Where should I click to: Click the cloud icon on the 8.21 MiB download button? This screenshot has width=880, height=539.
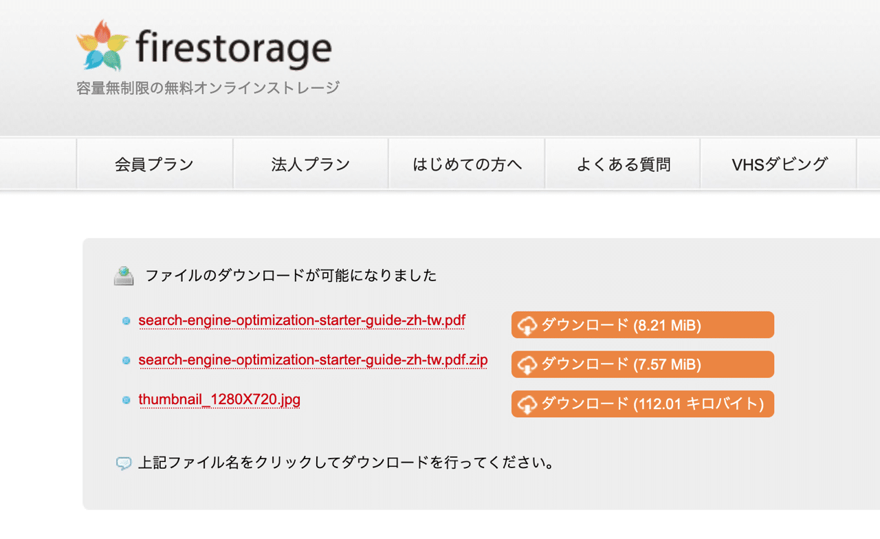(x=529, y=324)
